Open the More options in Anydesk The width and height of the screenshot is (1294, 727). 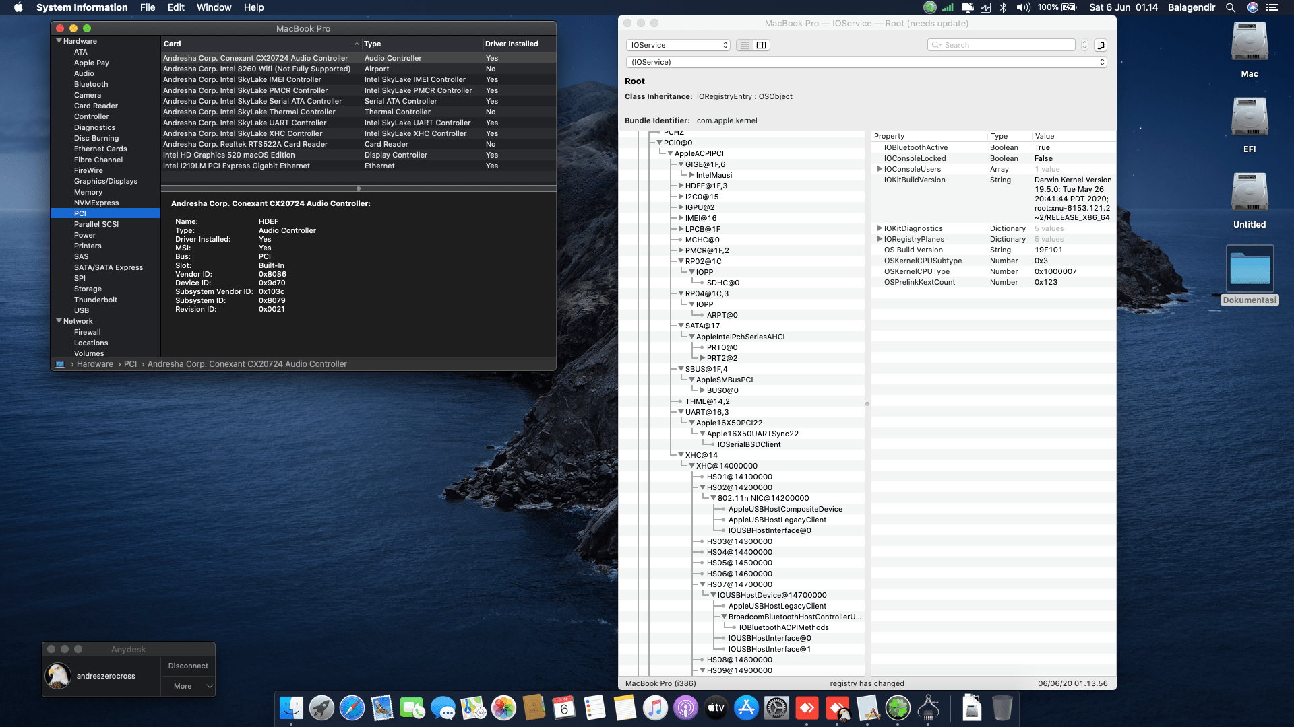coord(188,686)
